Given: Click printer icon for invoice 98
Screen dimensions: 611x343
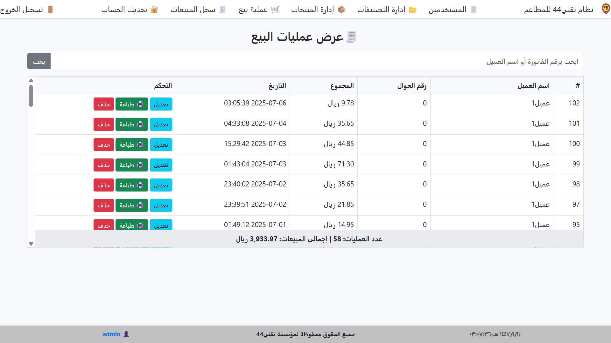Looking at the screenshot, I should pos(140,185).
